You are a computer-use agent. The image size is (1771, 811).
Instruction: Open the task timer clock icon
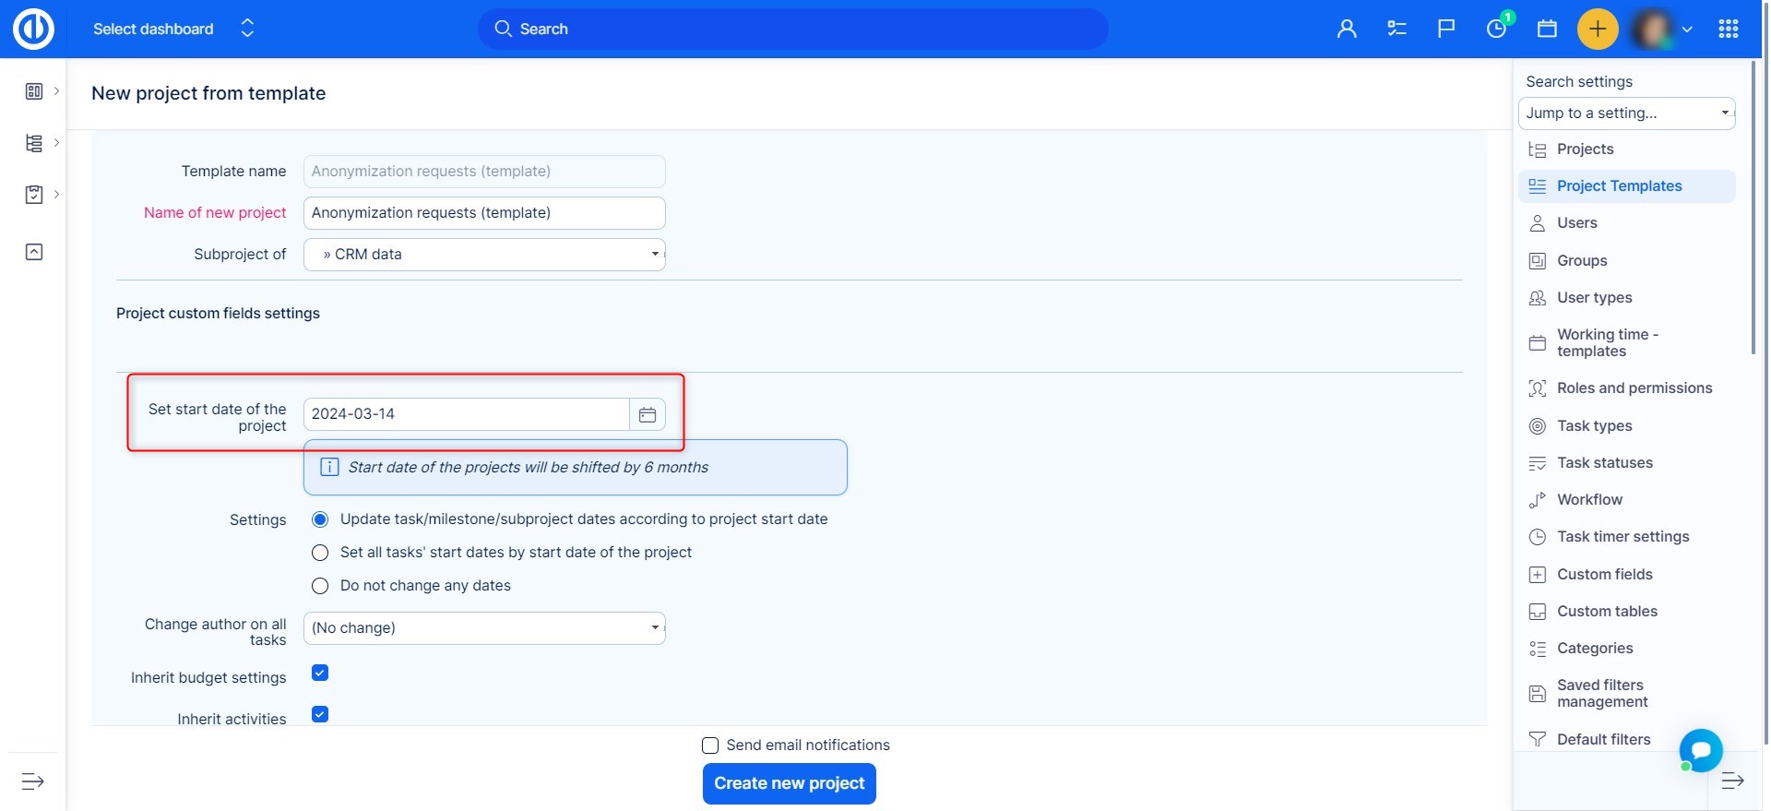(1496, 30)
